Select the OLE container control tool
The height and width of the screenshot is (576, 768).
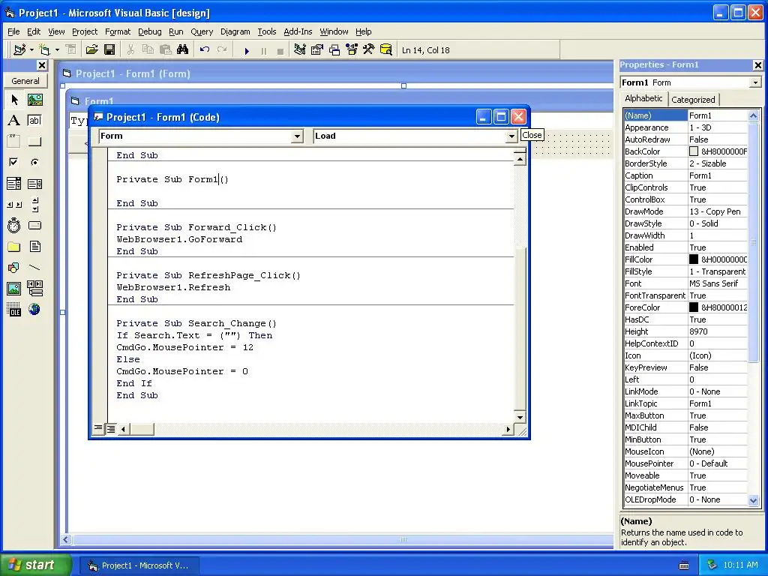tap(14, 309)
